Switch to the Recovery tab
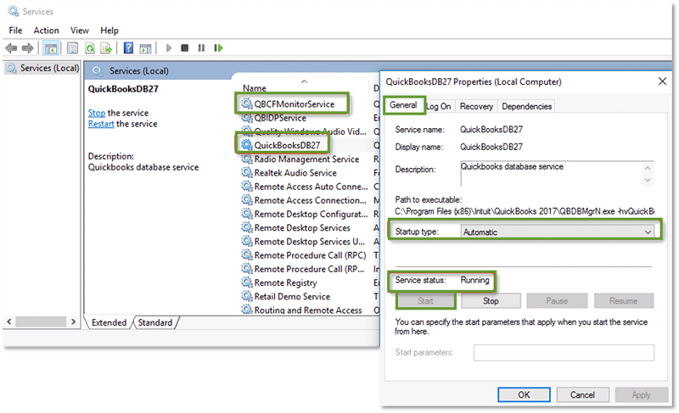The image size is (679, 413). tap(476, 106)
